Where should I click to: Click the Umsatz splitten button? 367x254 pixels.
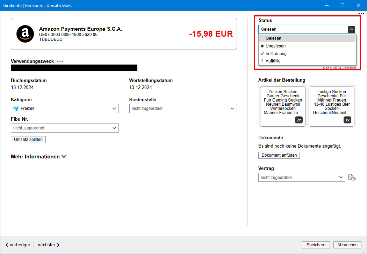pyautogui.click(x=28, y=140)
